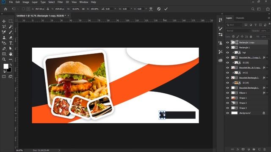This screenshot has height=152, width=271.
Task: Expand effects of Ellipse 1 layer
Action: tap(267, 93)
